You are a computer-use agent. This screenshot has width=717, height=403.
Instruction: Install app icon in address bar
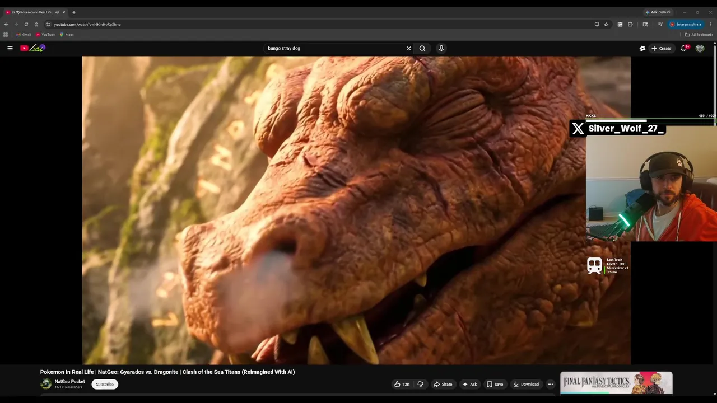tap(597, 24)
